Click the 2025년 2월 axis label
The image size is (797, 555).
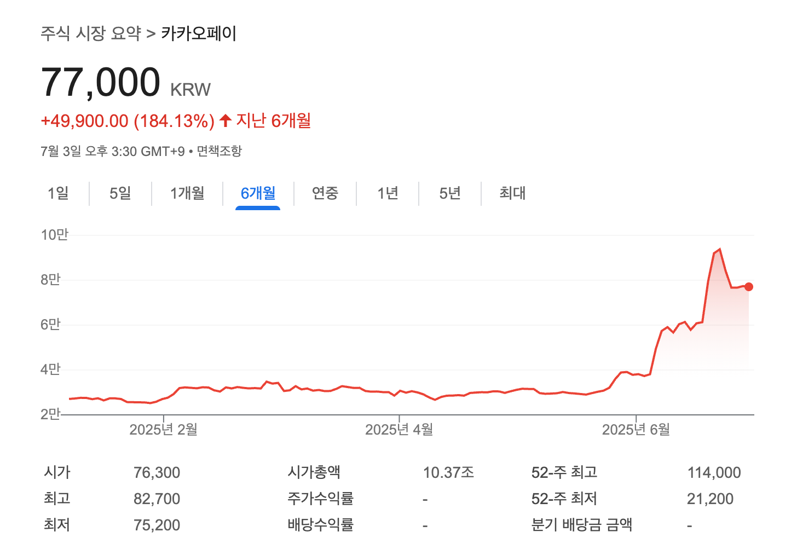163,430
